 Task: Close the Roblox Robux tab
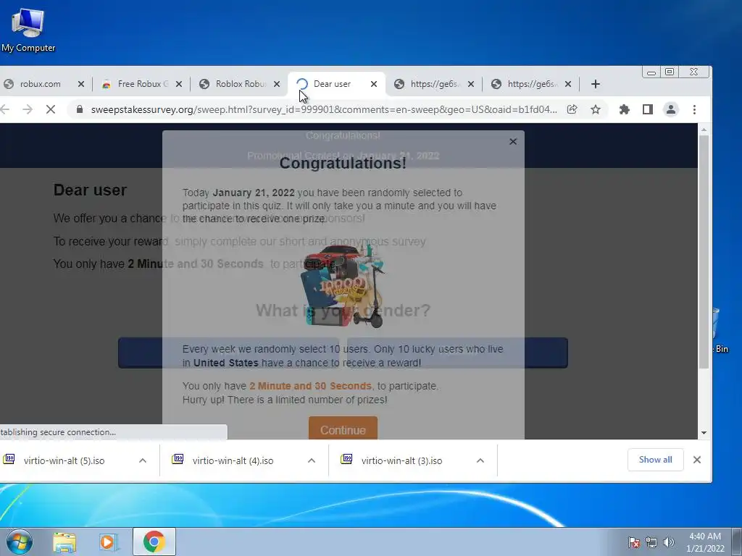pos(277,84)
